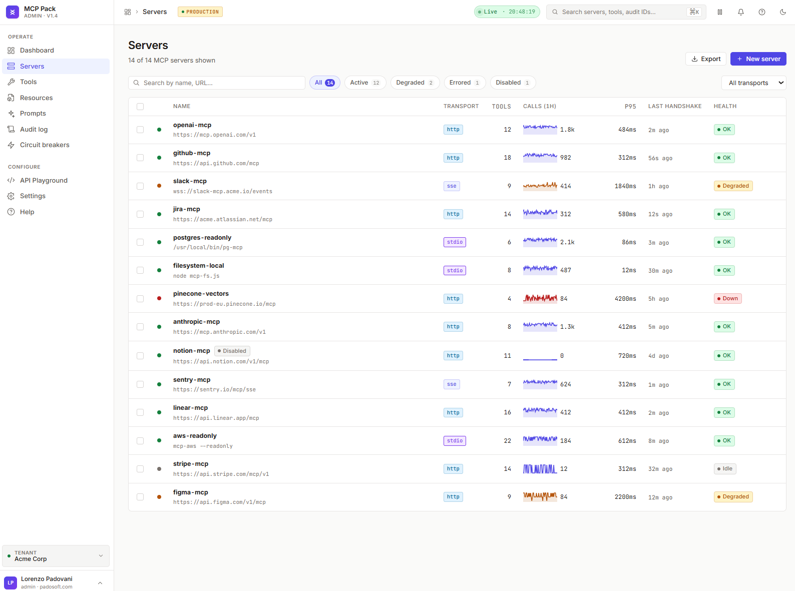
Task: Click the Tools wrench icon in sidebar
Action: [x=11, y=82]
